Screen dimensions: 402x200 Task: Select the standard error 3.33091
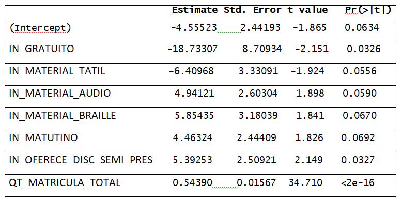(x=258, y=71)
